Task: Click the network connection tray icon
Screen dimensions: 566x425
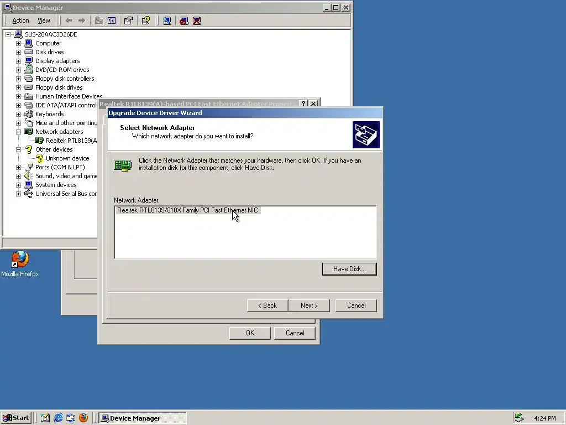Action: coord(519,418)
